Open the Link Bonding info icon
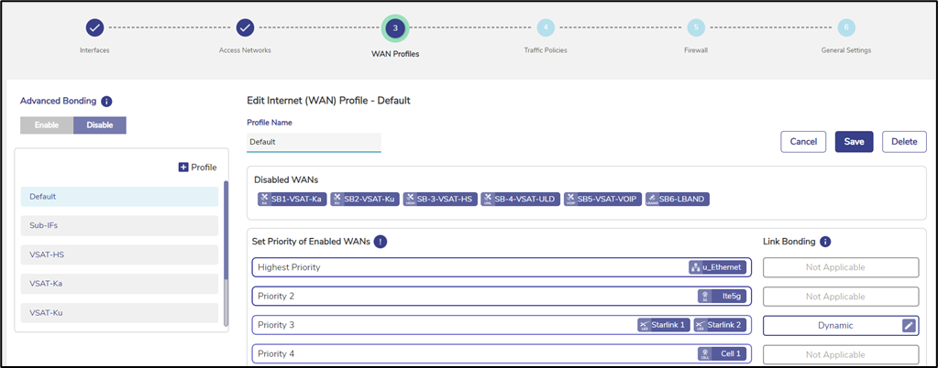 point(825,242)
